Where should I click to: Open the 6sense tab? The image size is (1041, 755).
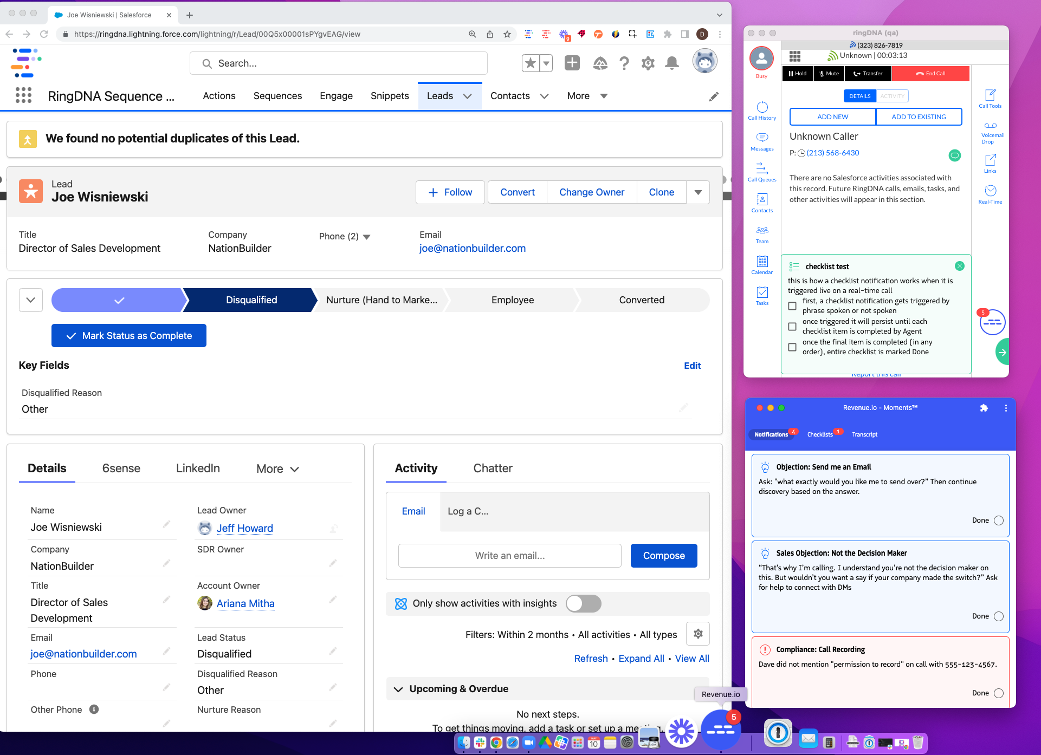point(121,468)
